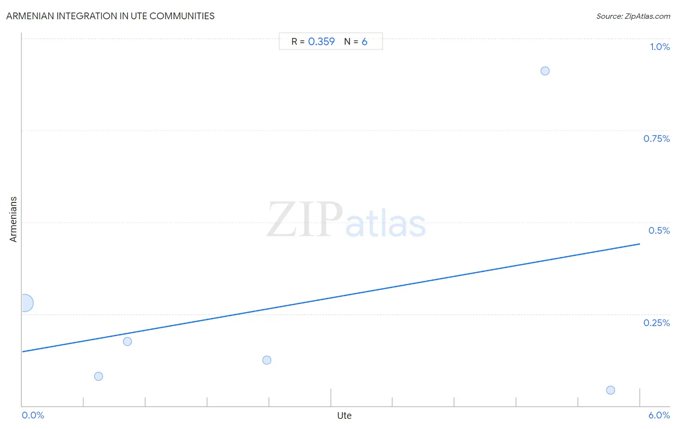Select the data point near the 1.0% gridline
Image resolution: width=676 pixels, height=429 pixels.
tap(545, 71)
